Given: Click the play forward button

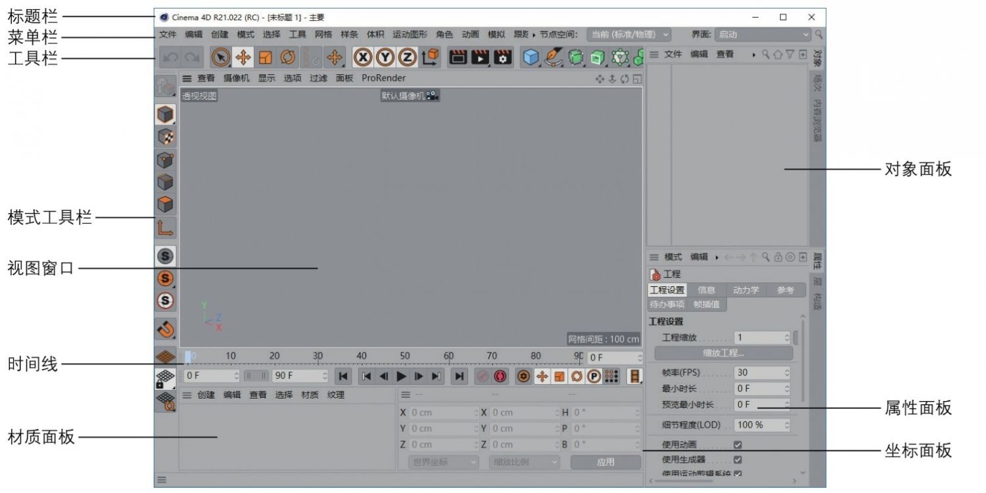Looking at the screenshot, I should [x=402, y=376].
